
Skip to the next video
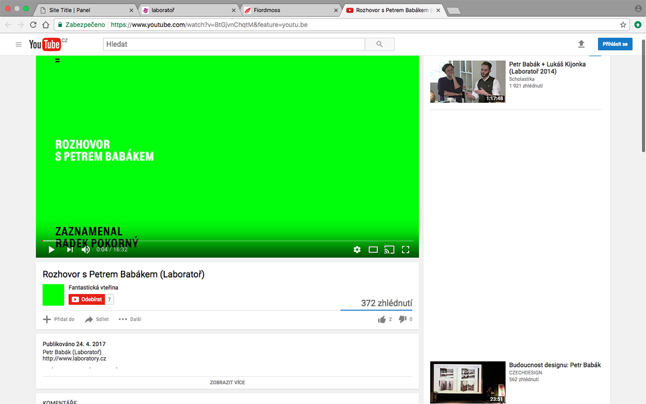(70, 249)
